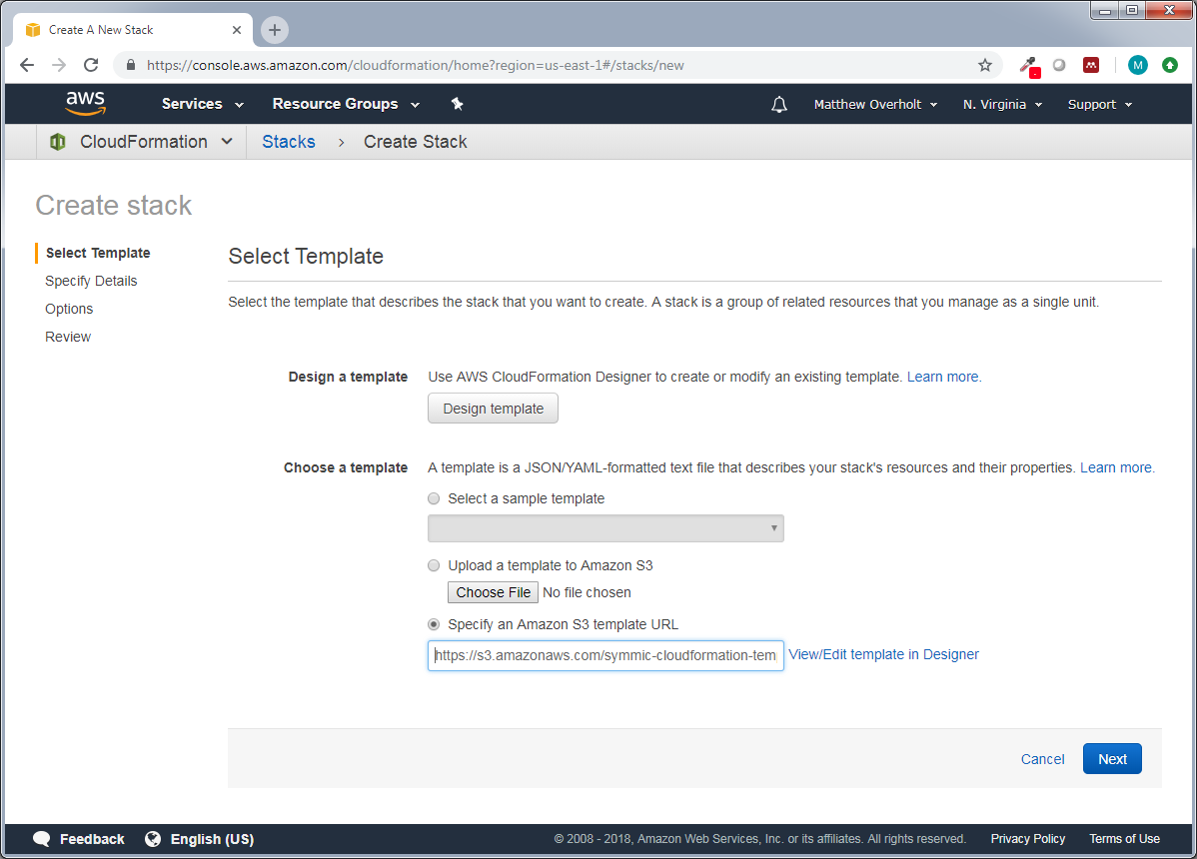Expand the CloudFormation service dropdown
This screenshot has width=1197, height=859.
pos(227,141)
